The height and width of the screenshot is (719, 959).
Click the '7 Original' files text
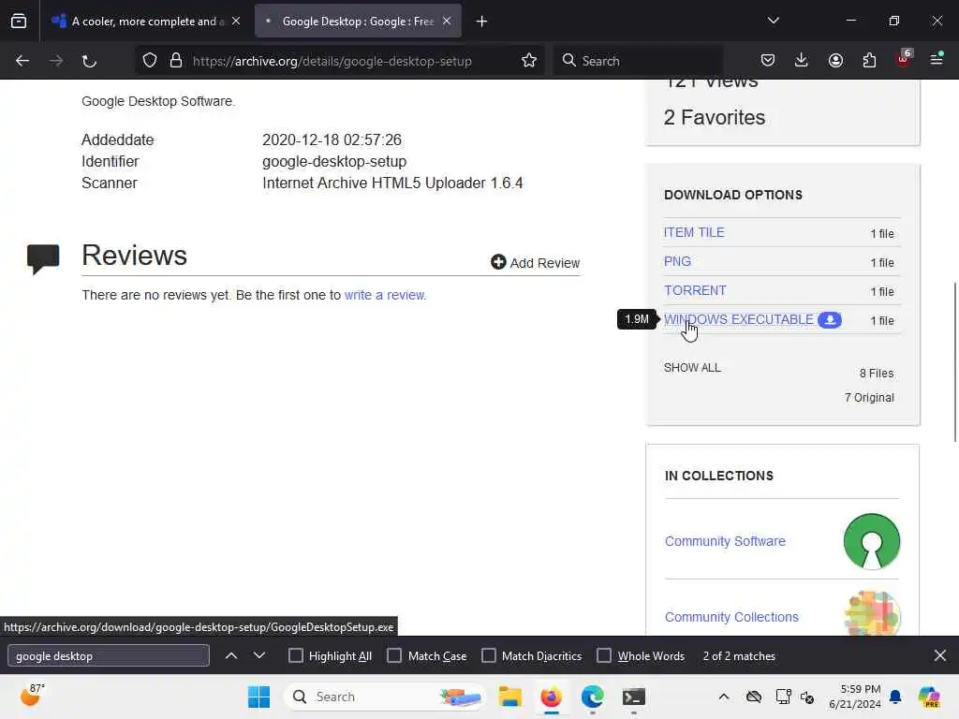tap(869, 397)
